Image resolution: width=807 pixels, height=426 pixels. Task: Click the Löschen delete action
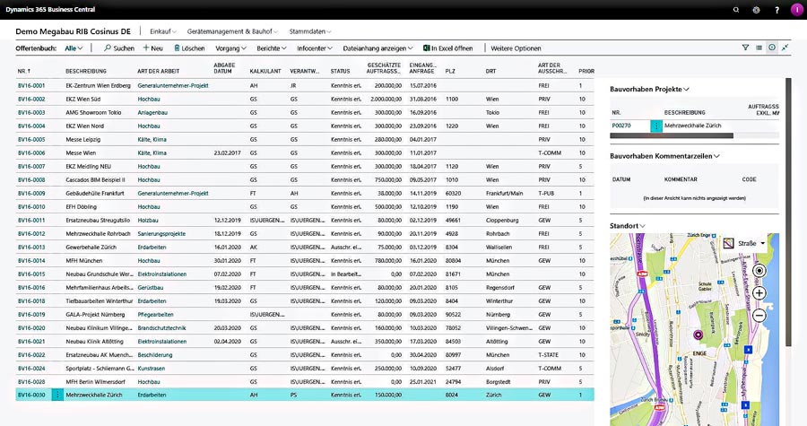(189, 48)
